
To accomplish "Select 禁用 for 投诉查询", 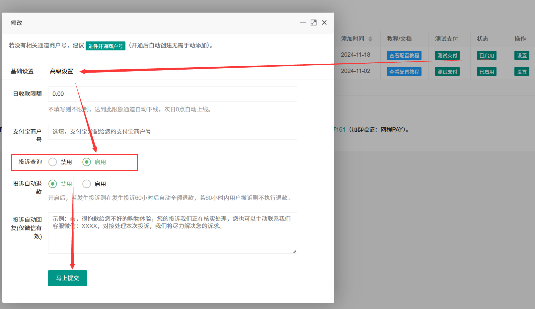I will (x=53, y=162).
